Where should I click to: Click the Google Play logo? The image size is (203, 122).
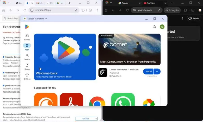(27, 27)
